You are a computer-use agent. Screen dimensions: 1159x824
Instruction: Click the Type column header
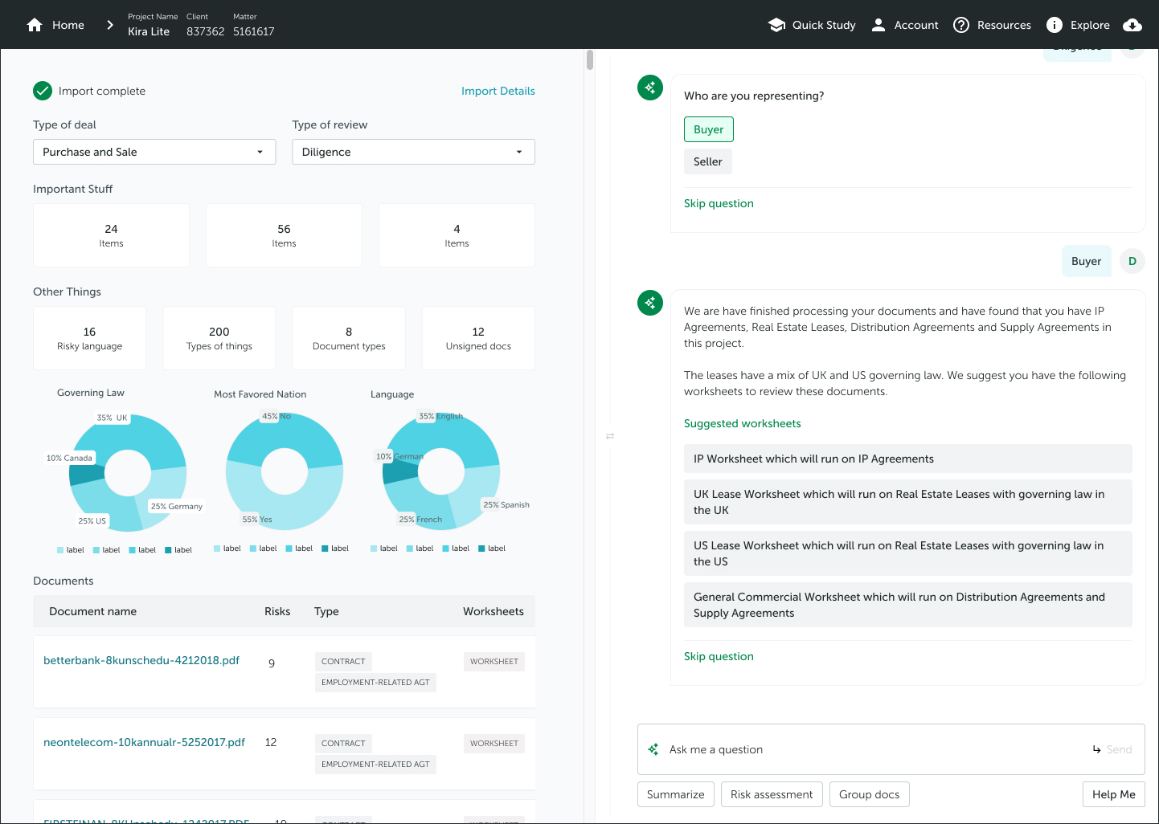326,611
